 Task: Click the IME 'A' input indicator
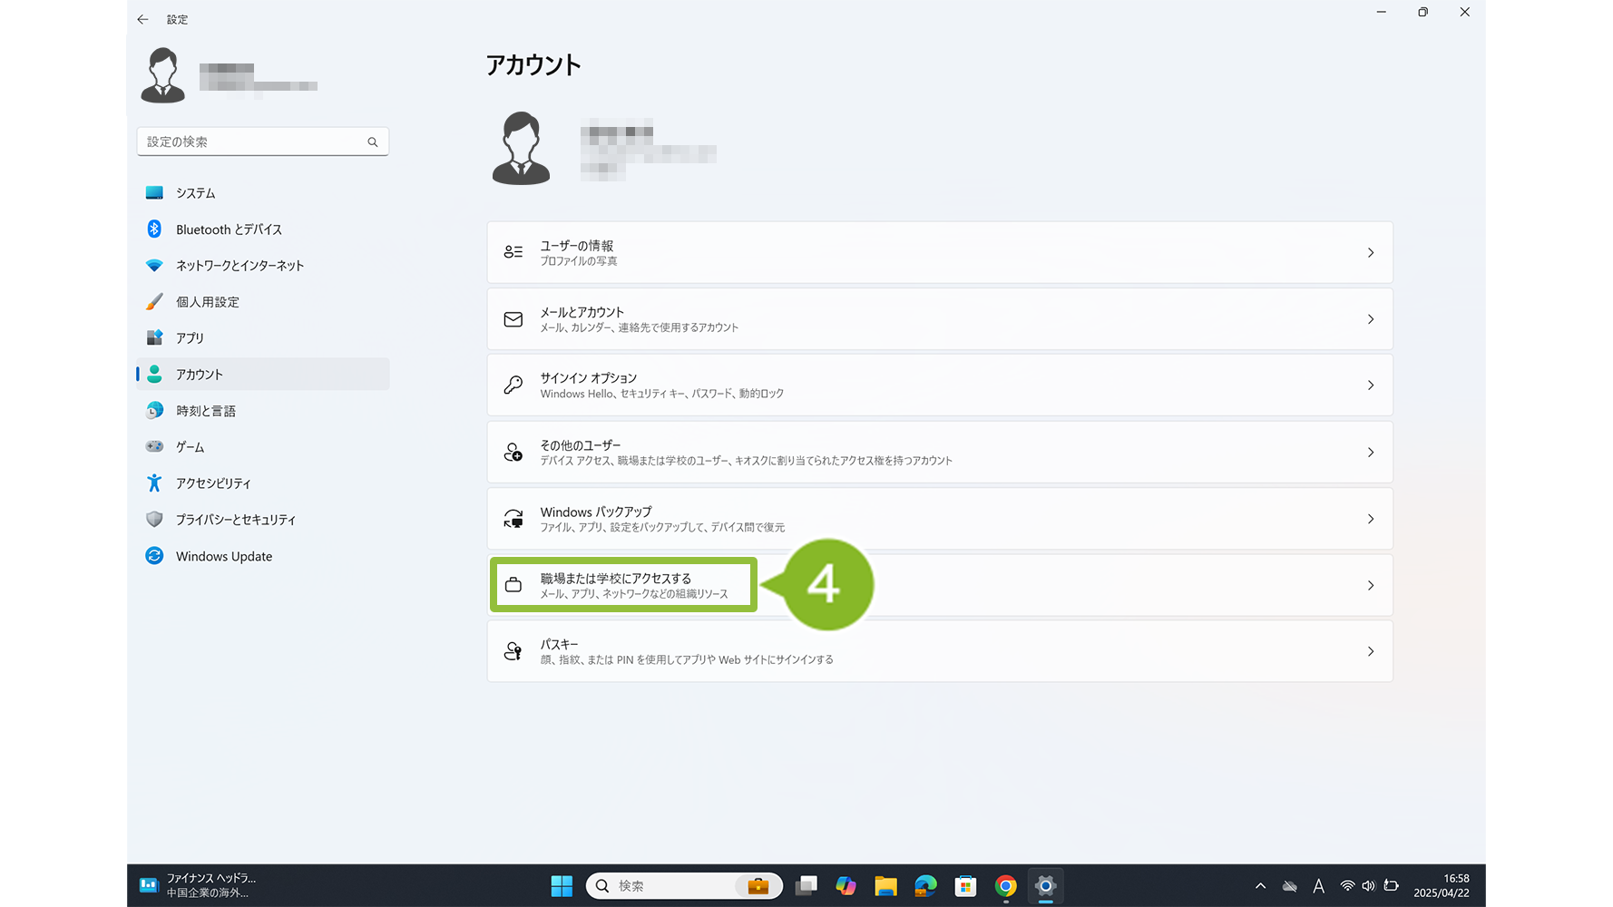(x=1318, y=886)
